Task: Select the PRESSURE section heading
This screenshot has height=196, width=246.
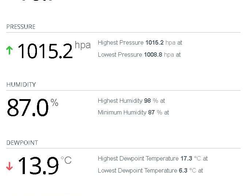Action: point(21,27)
